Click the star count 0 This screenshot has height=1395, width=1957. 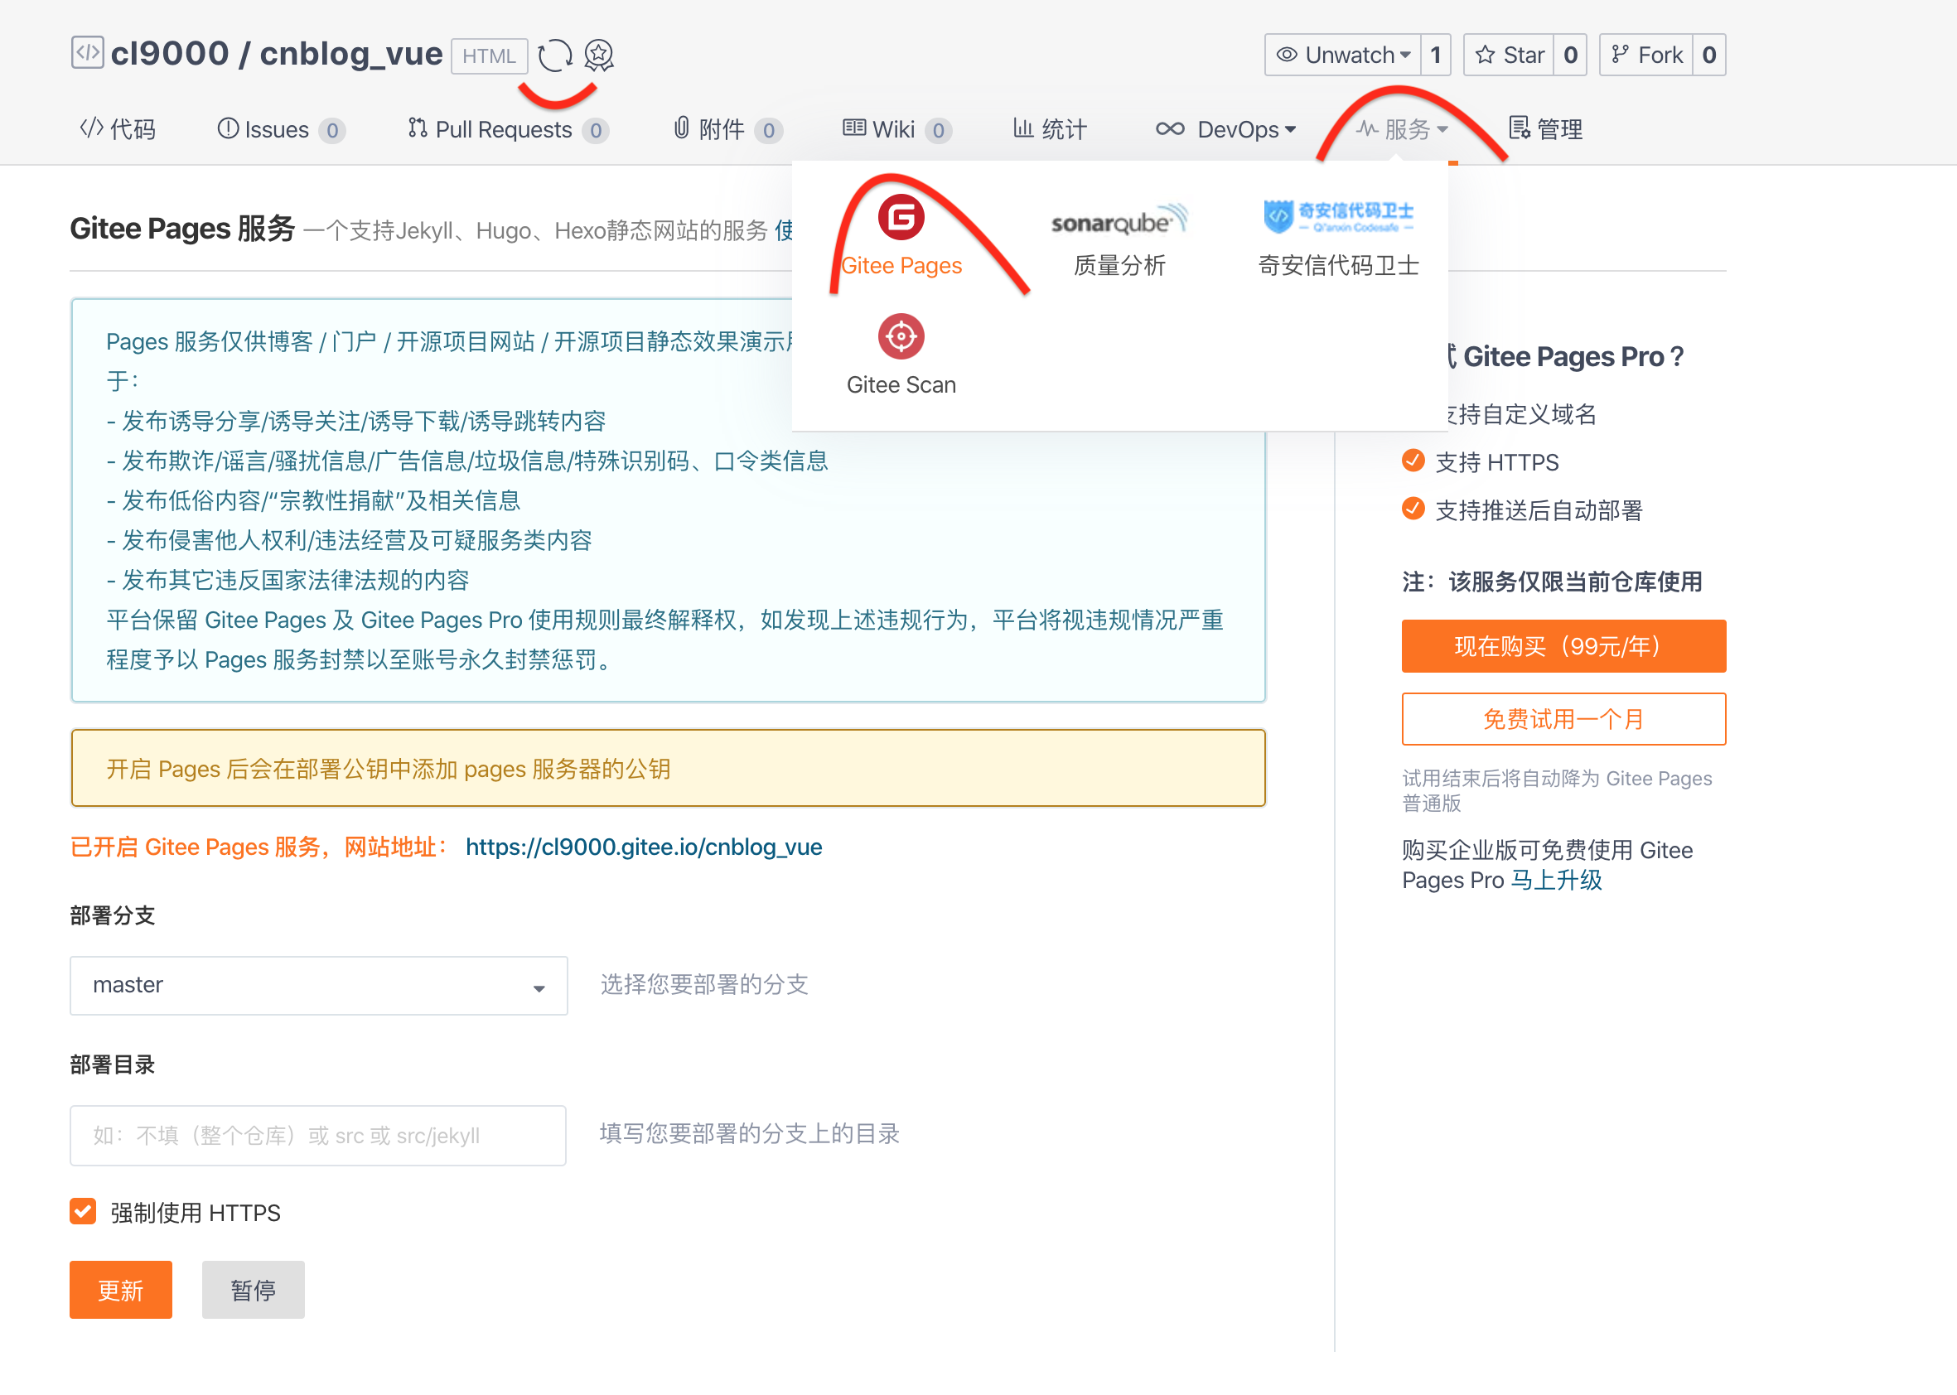point(1570,55)
